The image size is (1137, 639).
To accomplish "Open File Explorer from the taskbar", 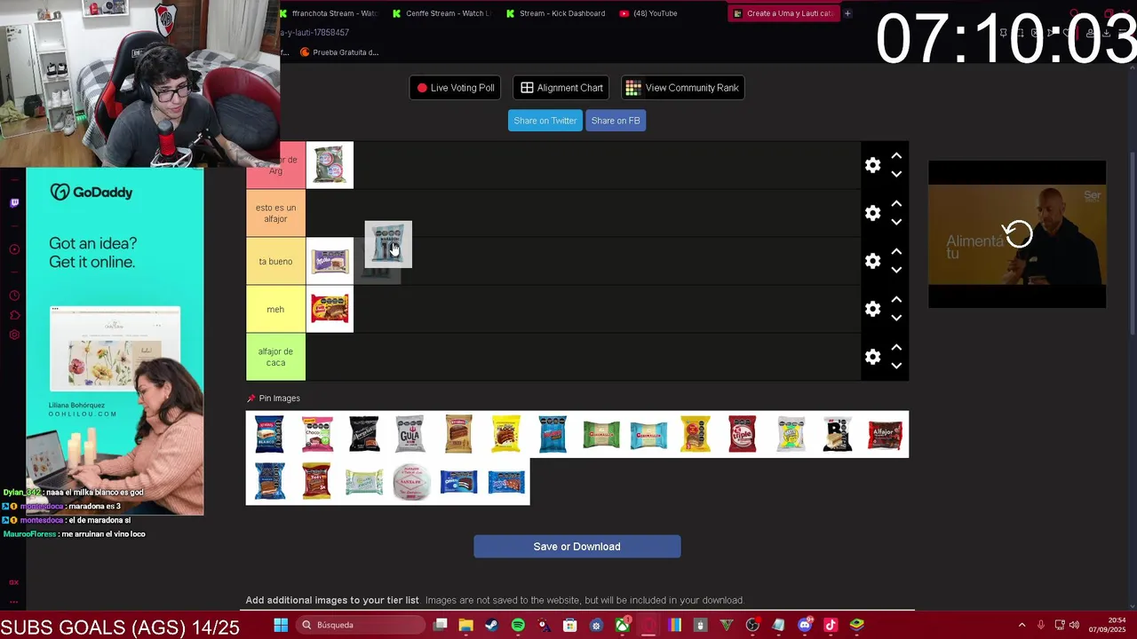I will point(465,625).
